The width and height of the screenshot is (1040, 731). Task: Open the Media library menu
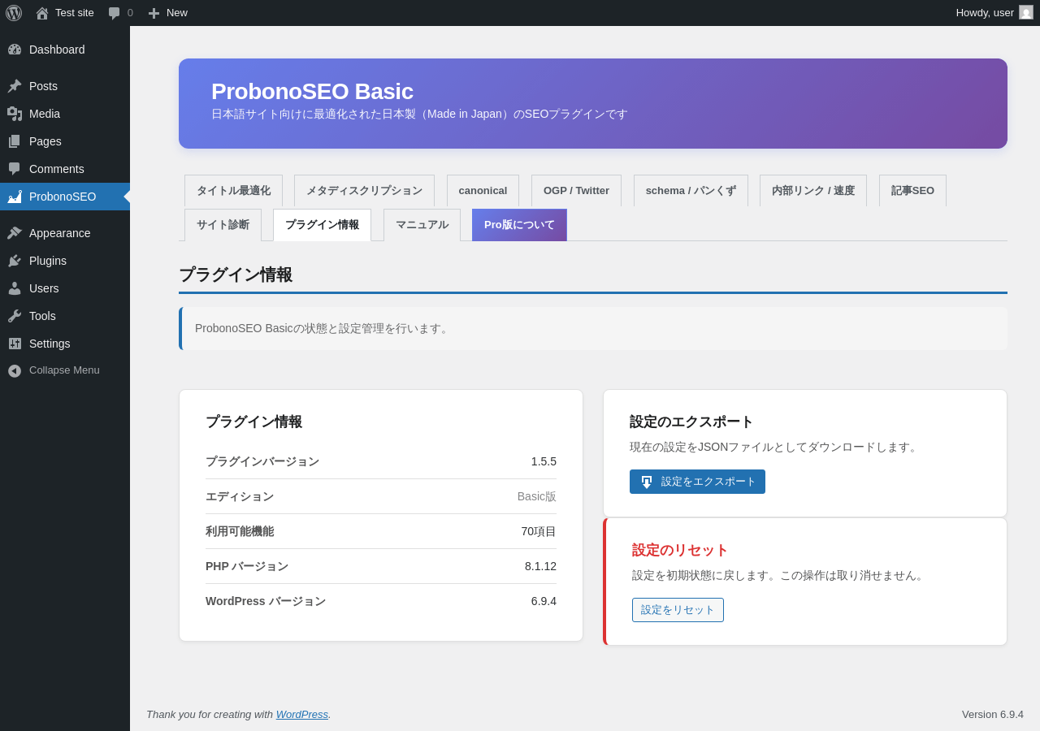click(45, 114)
